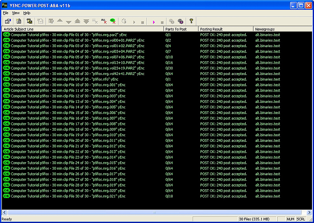Click the Newsgroups column header

(x=283, y=29)
